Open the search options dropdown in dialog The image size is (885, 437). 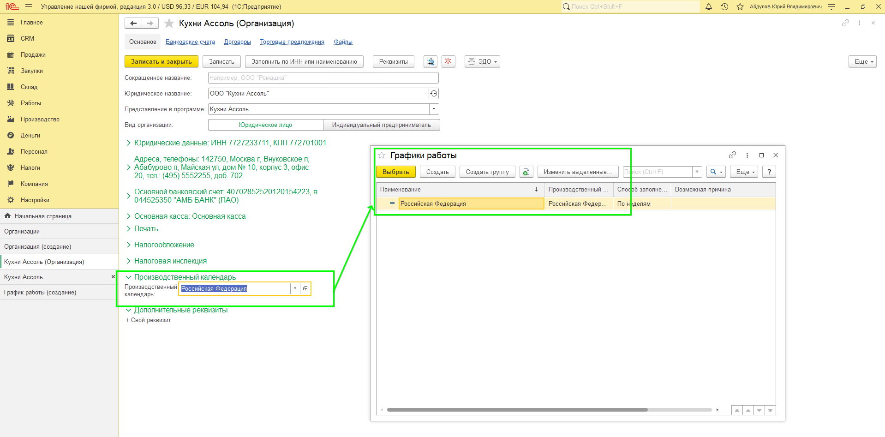point(716,172)
